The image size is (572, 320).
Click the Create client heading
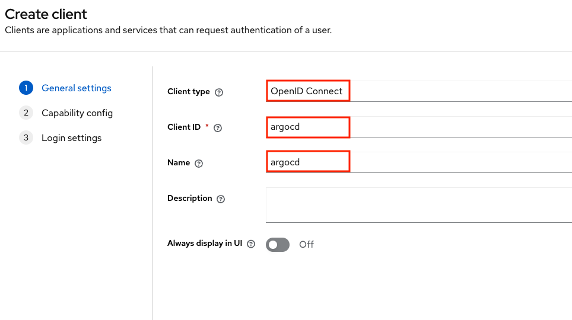(46, 14)
